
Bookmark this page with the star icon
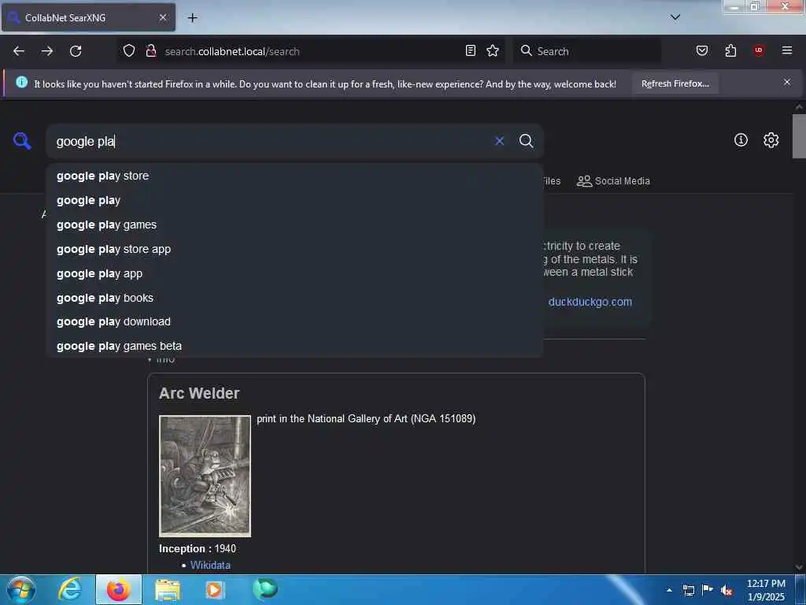pyautogui.click(x=493, y=50)
